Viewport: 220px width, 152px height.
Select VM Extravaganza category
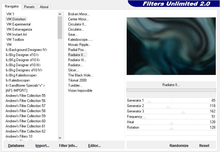point(19,29)
